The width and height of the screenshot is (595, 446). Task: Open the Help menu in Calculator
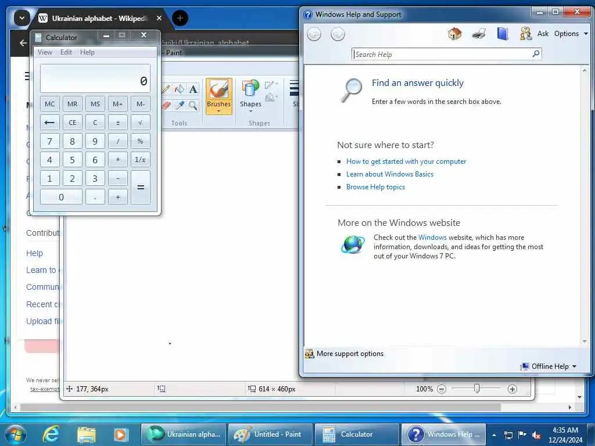pyautogui.click(x=87, y=52)
